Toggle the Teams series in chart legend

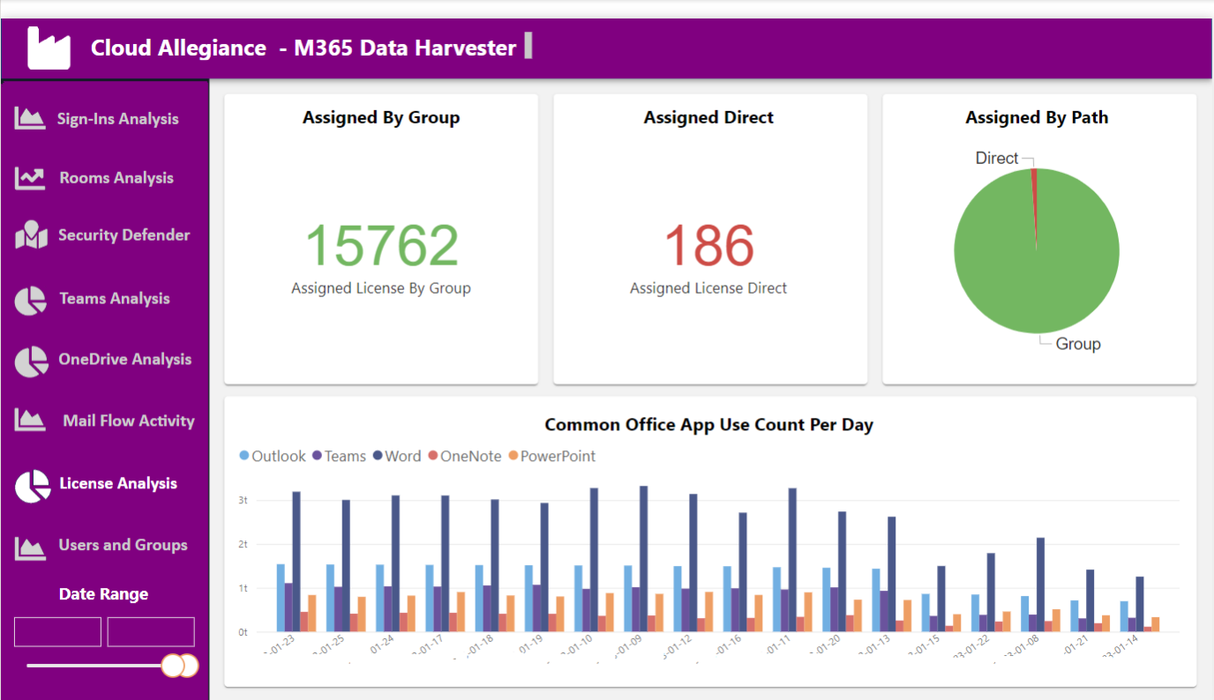[339, 456]
